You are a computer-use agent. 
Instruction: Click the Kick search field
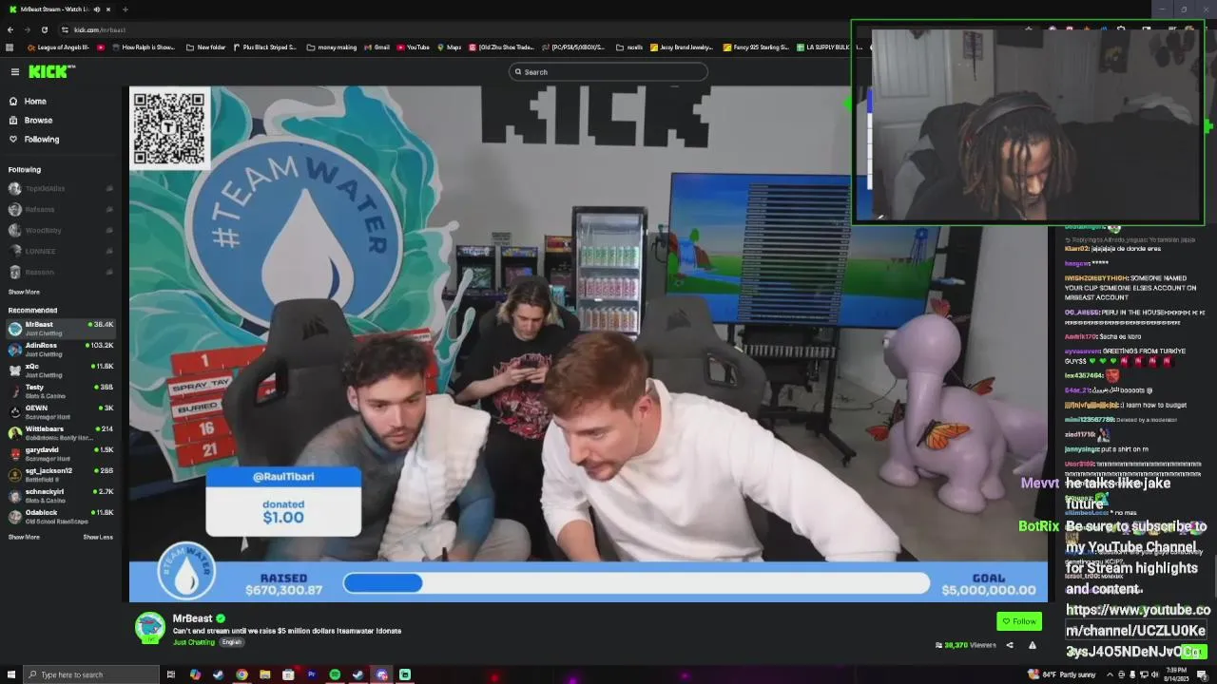608,72
